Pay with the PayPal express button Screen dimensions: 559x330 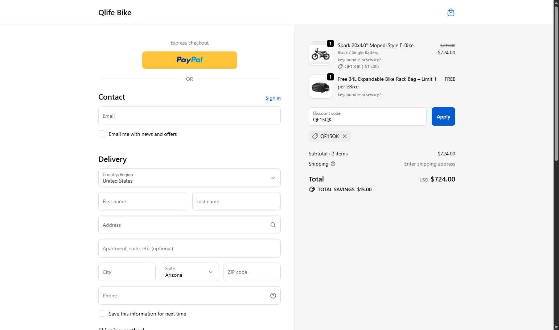click(189, 60)
